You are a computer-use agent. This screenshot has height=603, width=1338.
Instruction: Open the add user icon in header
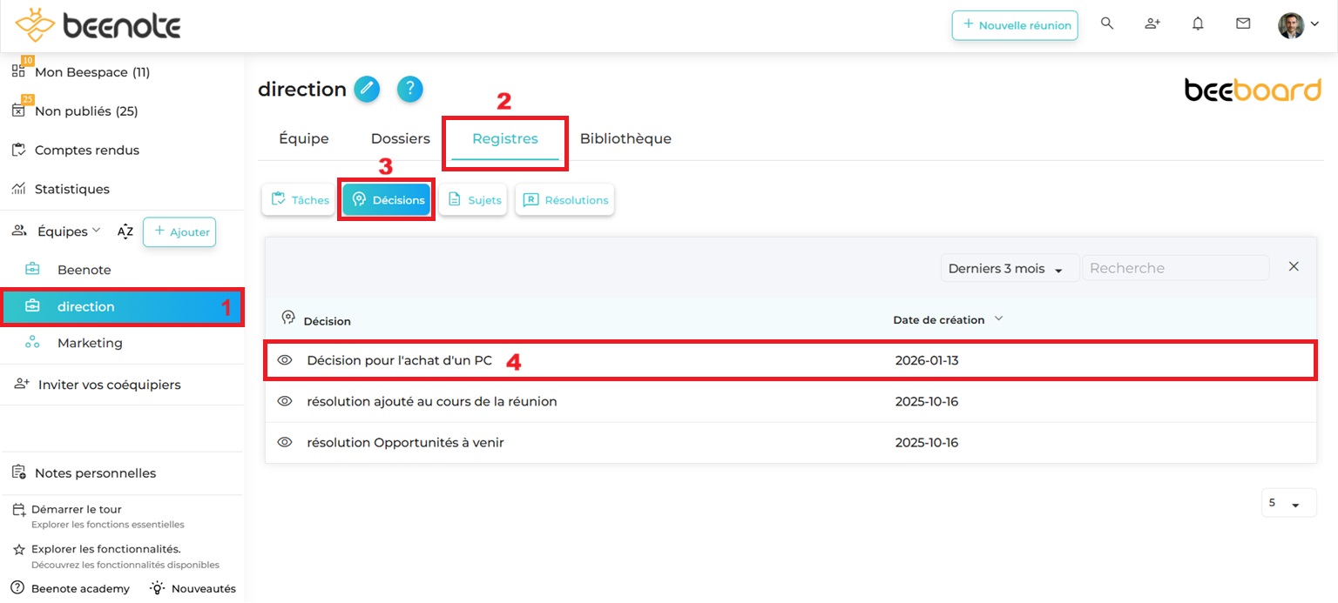point(1152,24)
